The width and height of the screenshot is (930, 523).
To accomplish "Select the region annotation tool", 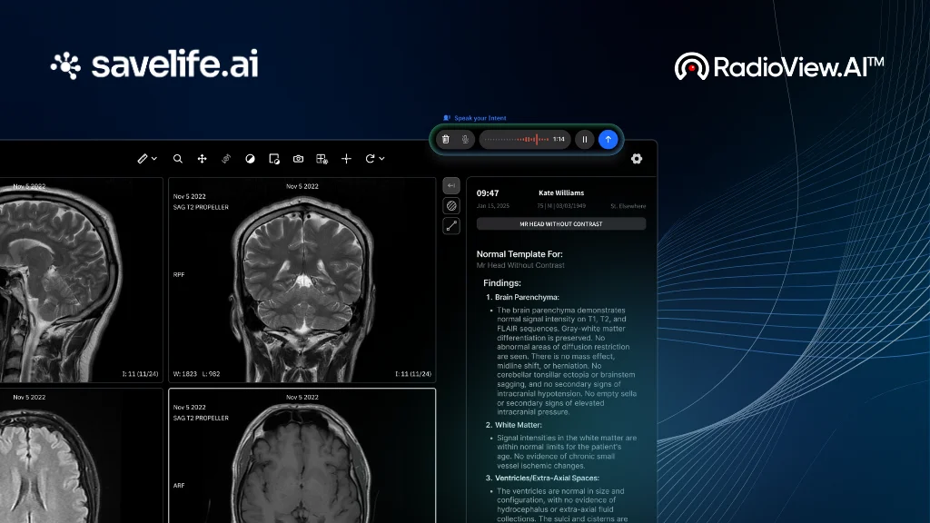I will 274,159.
